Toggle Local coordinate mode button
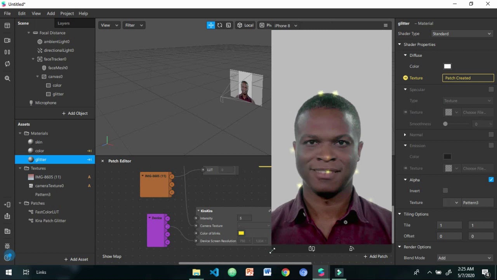 coord(245,25)
